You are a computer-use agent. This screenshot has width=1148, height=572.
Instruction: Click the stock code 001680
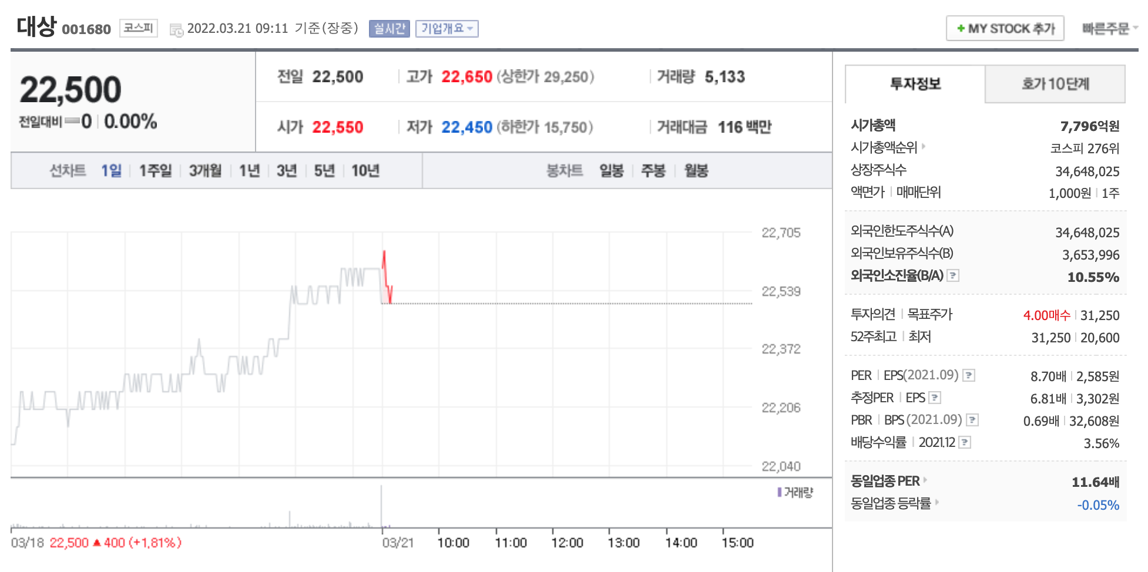click(x=86, y=29)
